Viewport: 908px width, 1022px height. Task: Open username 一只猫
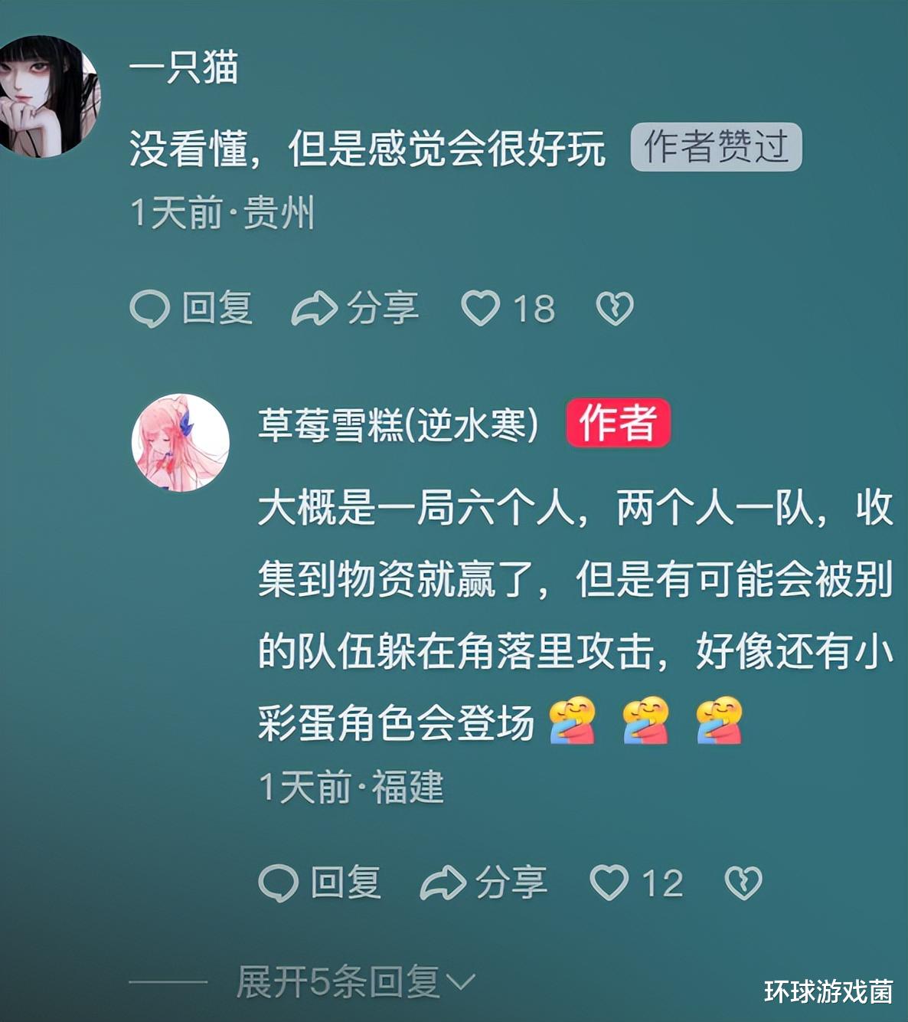(184, 67)
